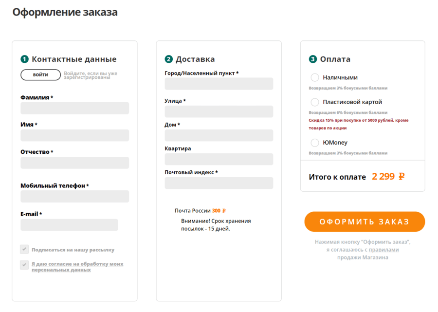Screen dimensions: 438x312
Task: Focus the Улица street field
Action: coord(219,111)
